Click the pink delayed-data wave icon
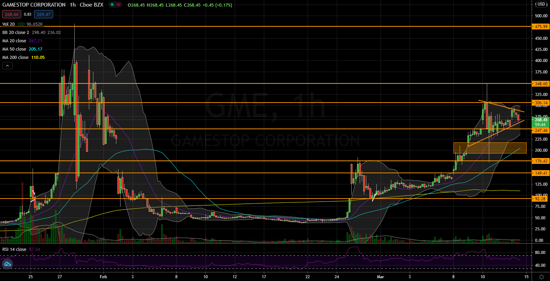This screenshot has width=550, height=281. 119,5
